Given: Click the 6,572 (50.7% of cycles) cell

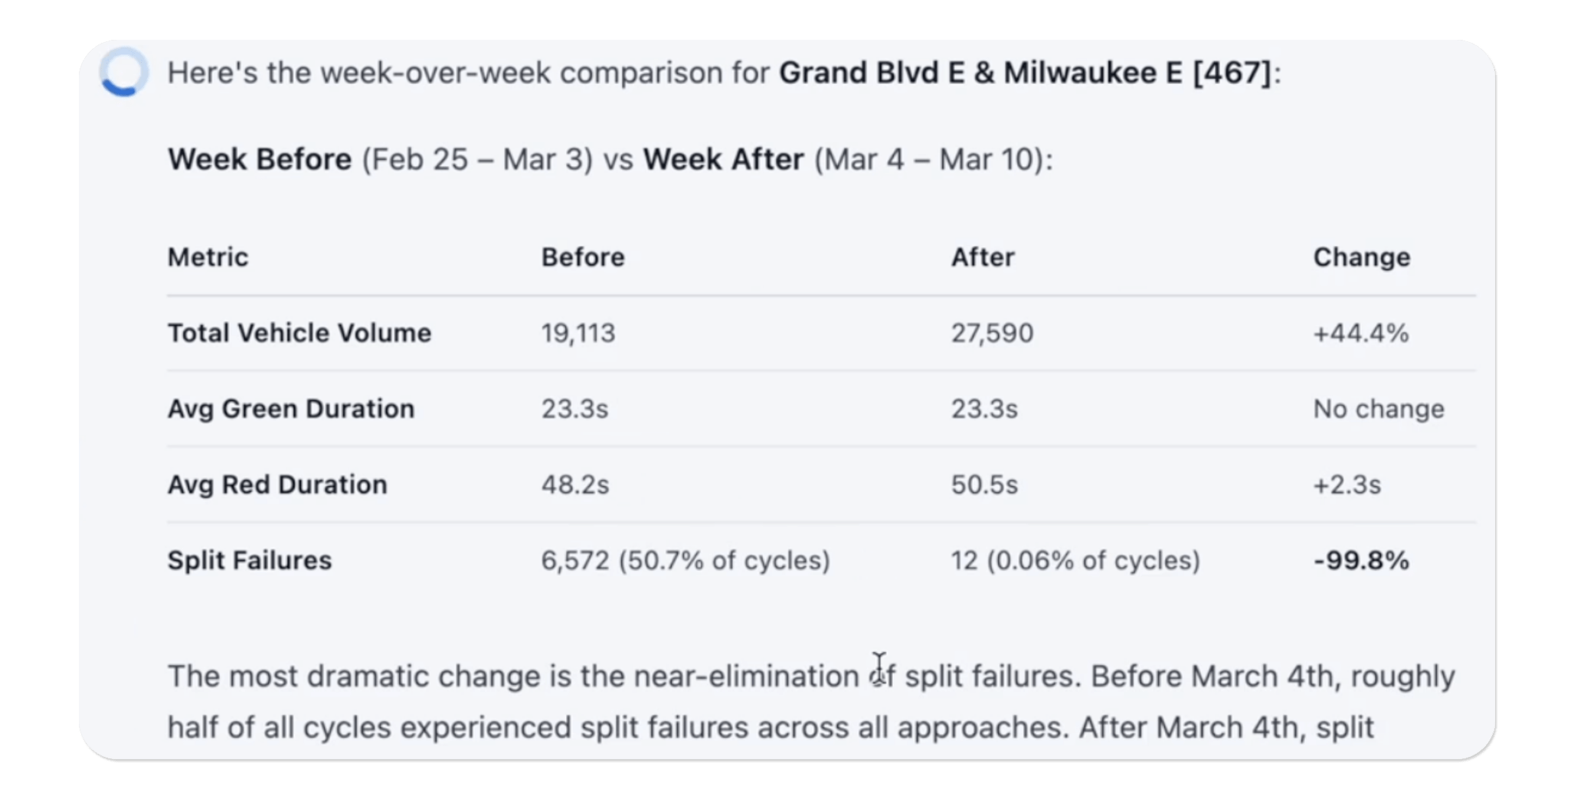Looking at the screenshot, I should click(x=686, y=560).
